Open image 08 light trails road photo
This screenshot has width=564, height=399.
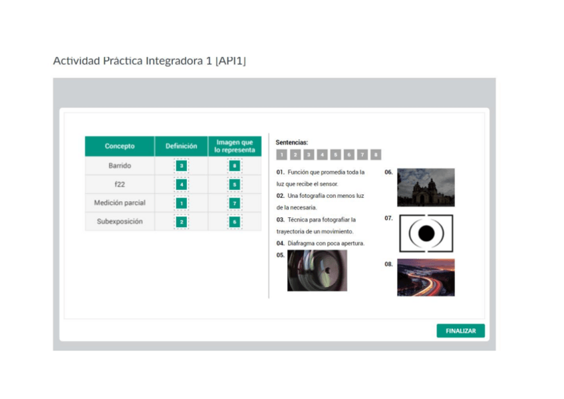click(x=426, y=277)
